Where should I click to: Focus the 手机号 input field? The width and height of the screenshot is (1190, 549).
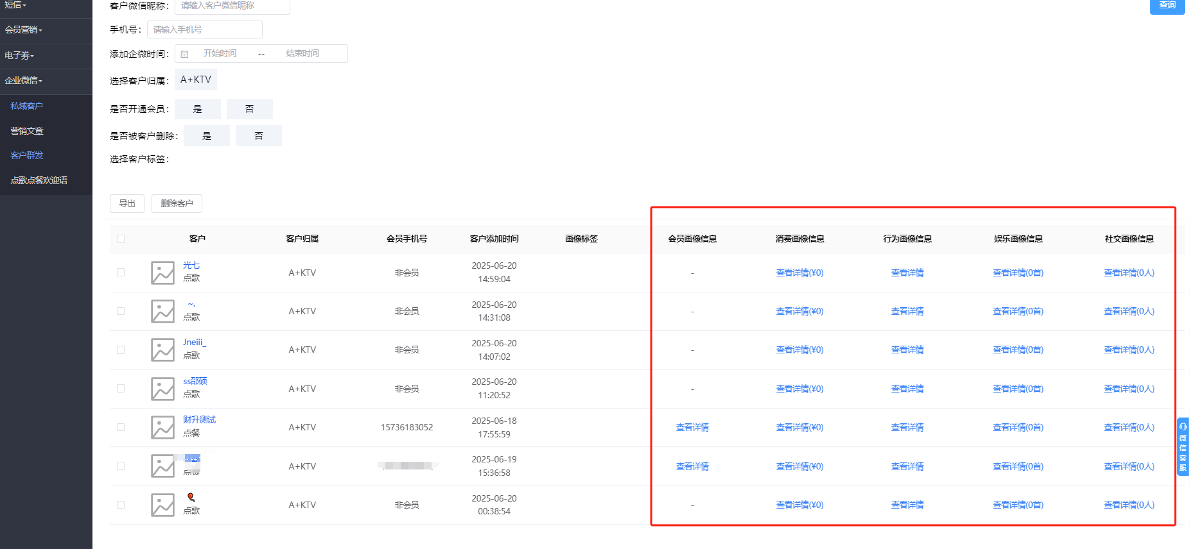click(205, 30)
